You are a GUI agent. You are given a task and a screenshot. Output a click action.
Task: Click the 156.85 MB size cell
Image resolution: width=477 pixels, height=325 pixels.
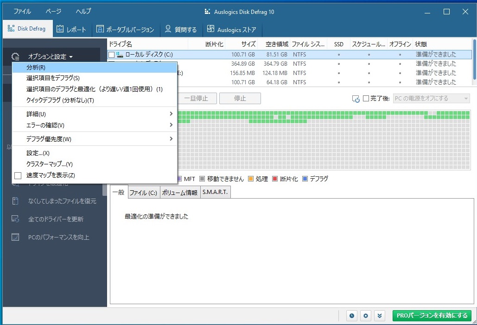pyautogui.click(x=242, y=73)
